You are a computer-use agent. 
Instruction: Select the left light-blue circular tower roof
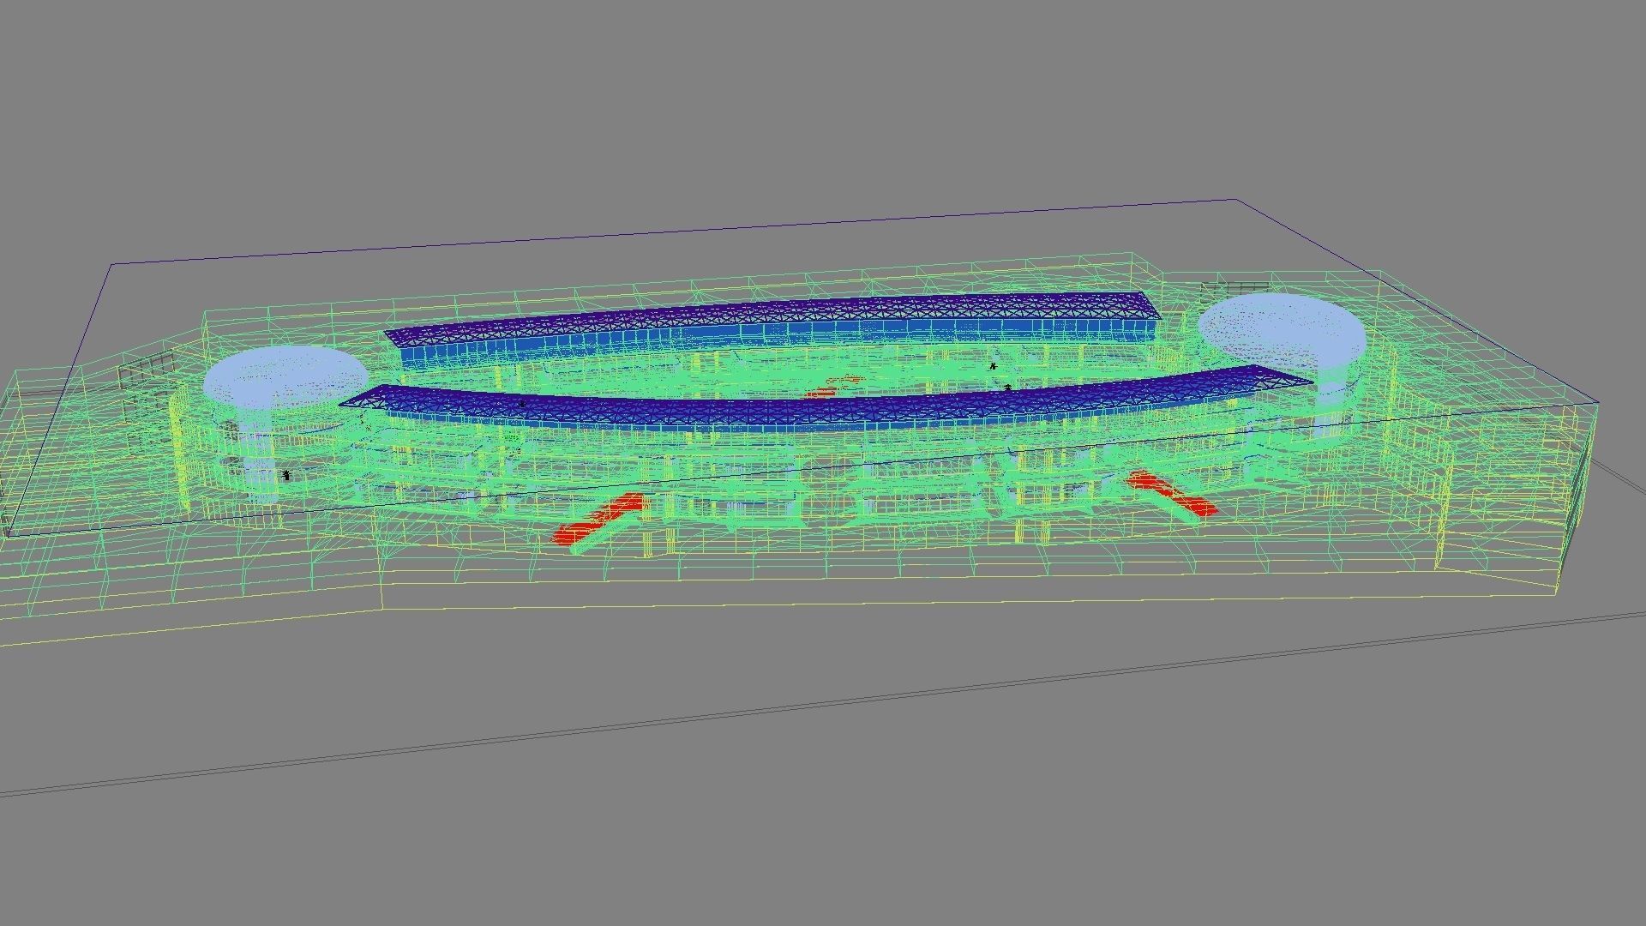click(285, 376)
